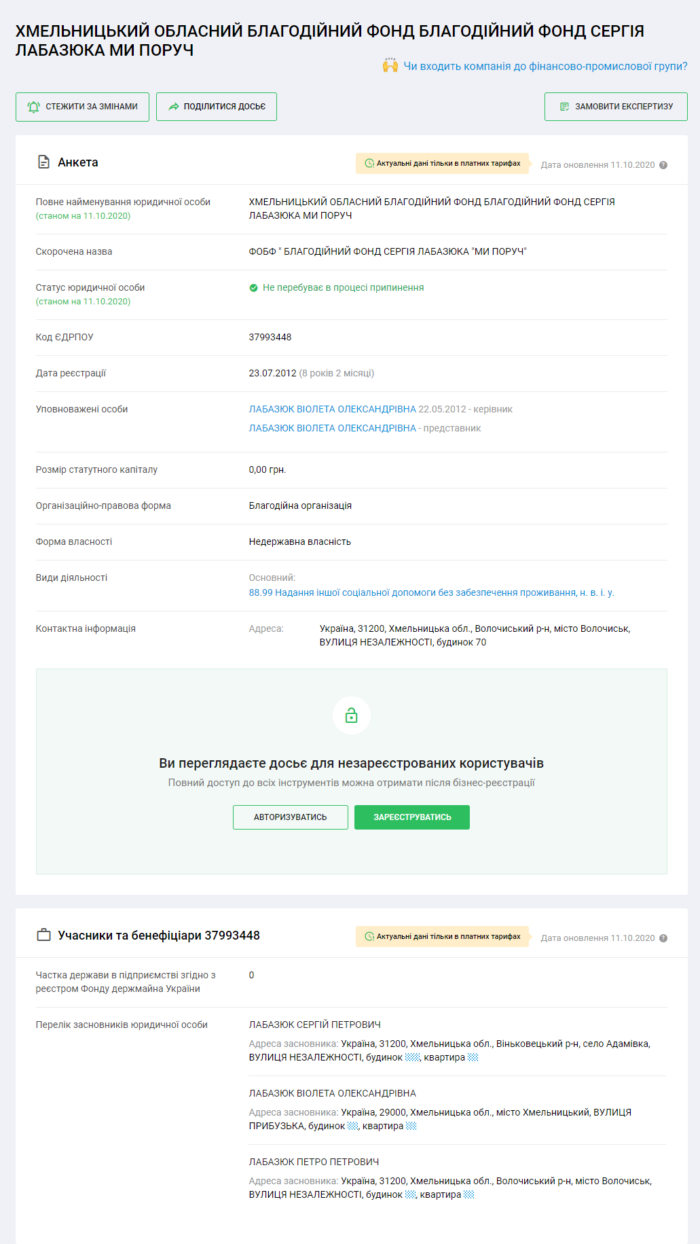Image resolution: width=700 pixels, height=1244 pixels.
Task: Click paid-tariff notice badge in Анкета header
Action: tap(442, 164)
